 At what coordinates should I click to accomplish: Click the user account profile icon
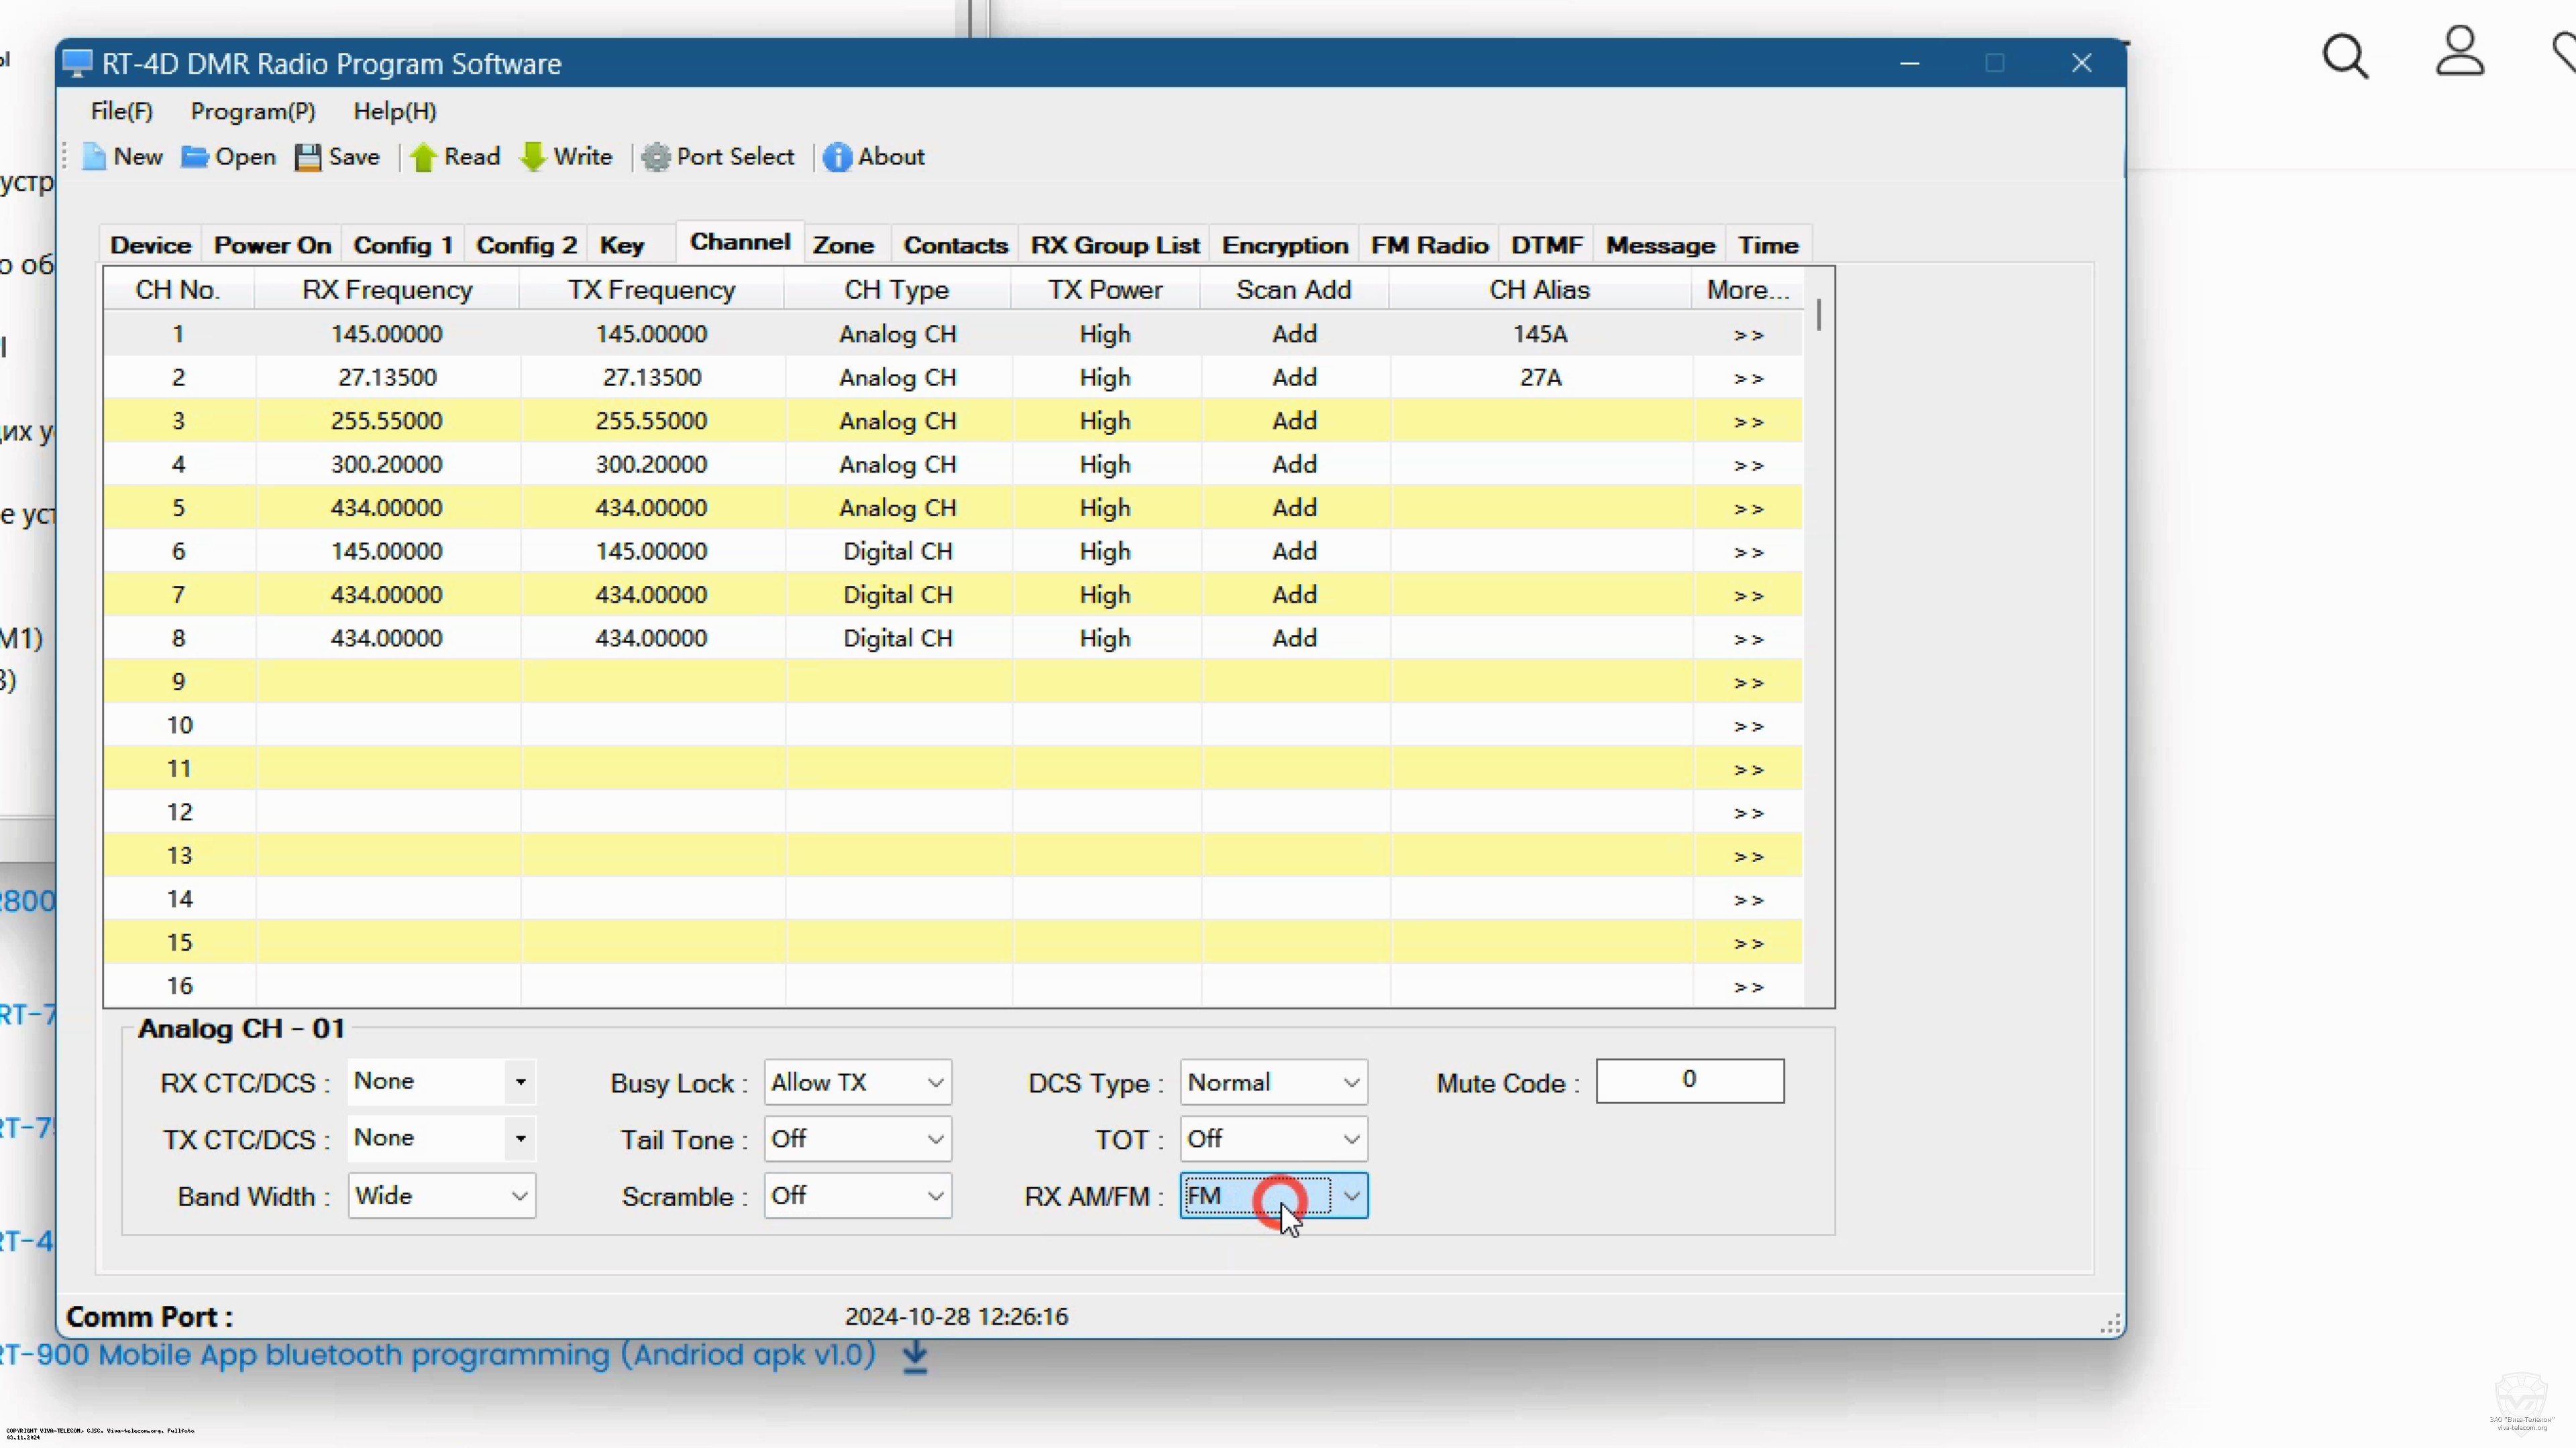click(2459, 52)
